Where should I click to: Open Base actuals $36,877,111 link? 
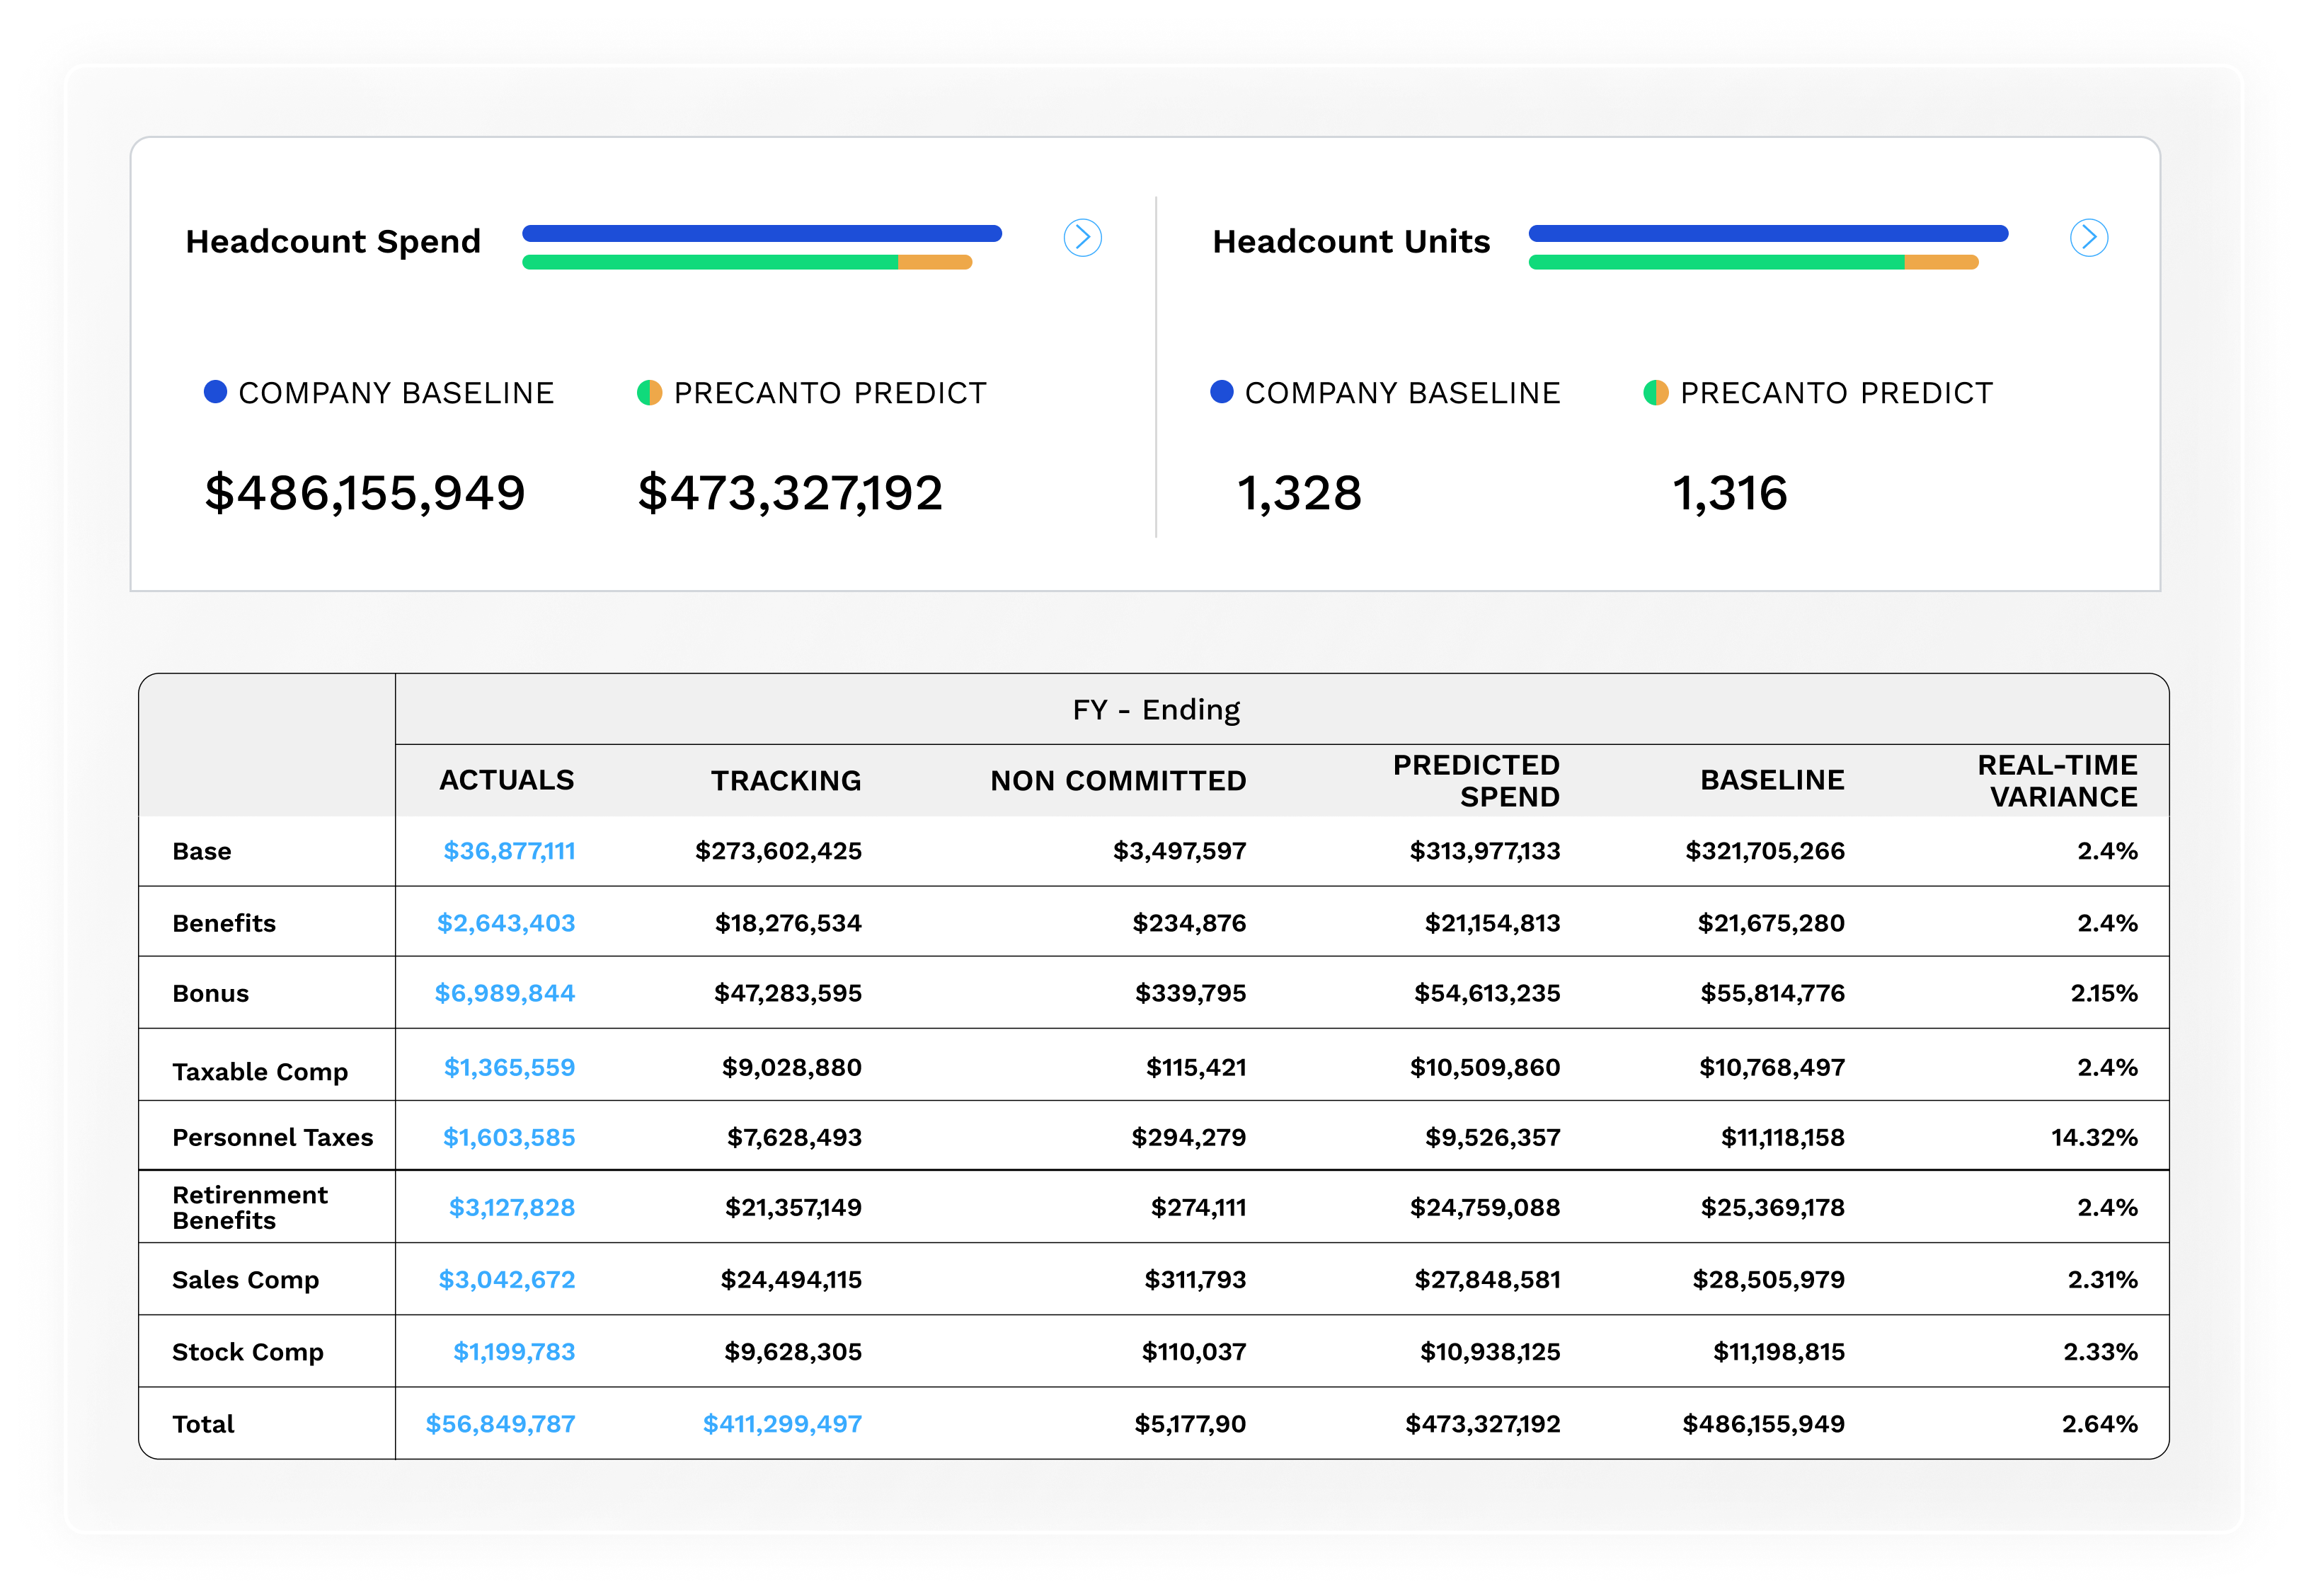point(509,851)
